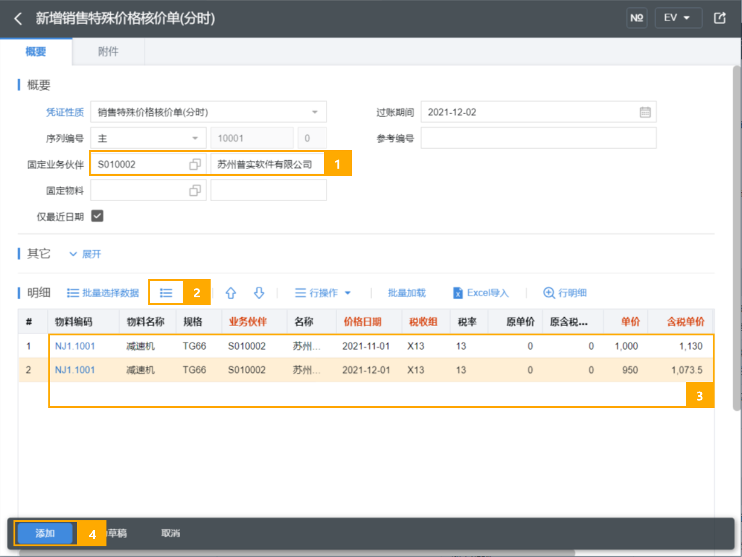Select the 2021-11-01 price date cell
This screenshot has height=557, width=742.
tap(366, 346)
